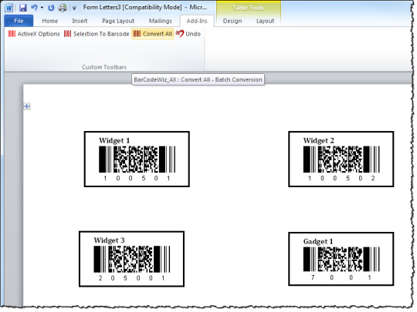Click the table move handle

(x=27, y=106)
